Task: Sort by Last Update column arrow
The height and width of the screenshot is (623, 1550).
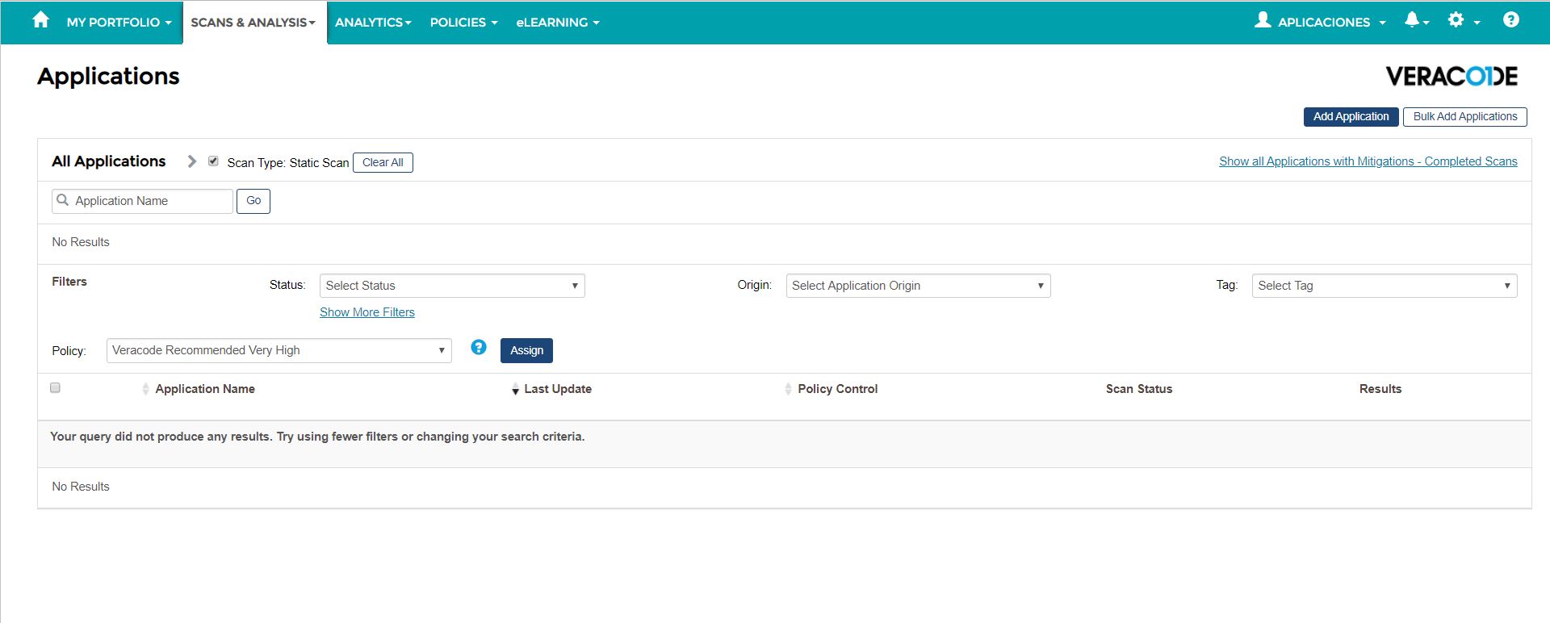Action: [x=515, y=391]
